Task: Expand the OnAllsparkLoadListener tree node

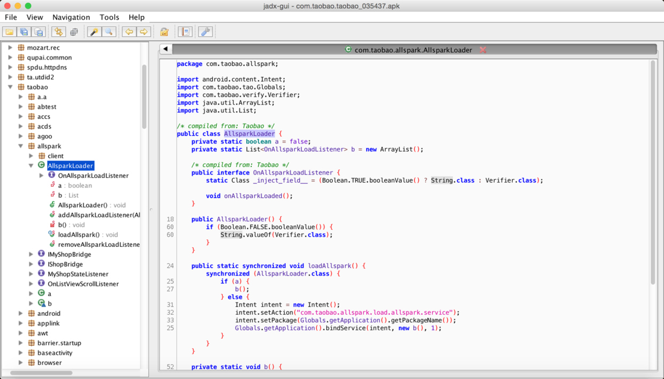Action: (42, 176)
